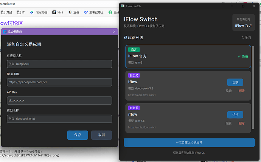
Task: Open the 竞品 bookmark folder
Action: point(11,12)
